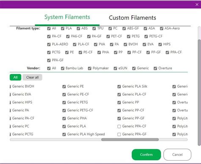Toggle the Polymaker vendor checkbox
This screenshot has width=201, height=164.
[x=89, y=68]
